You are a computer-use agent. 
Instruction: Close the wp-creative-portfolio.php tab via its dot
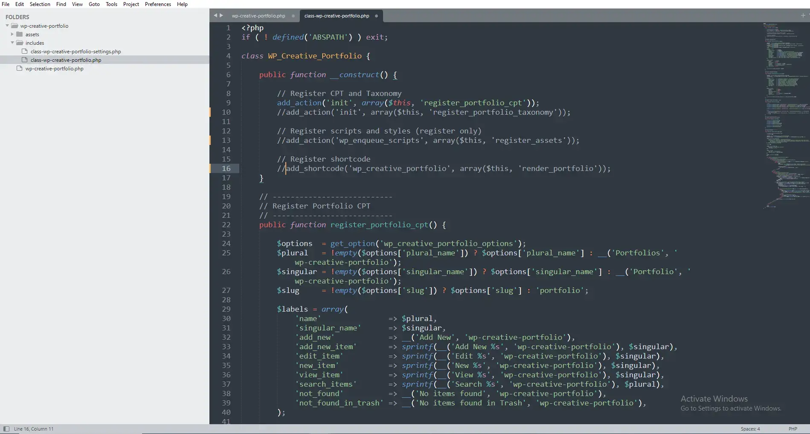(293, 16)
